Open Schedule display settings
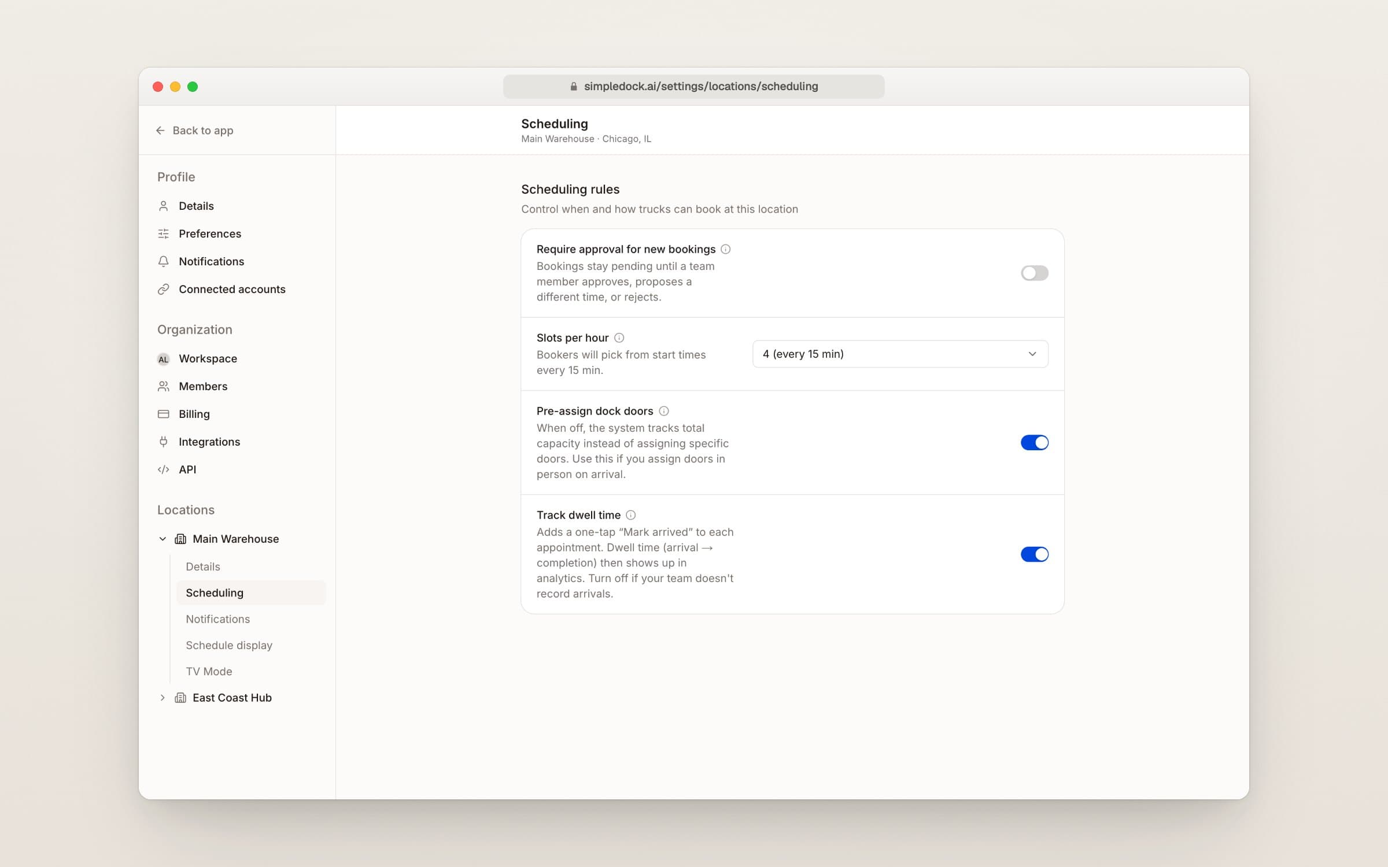Screen dimensions: 1388x867 [229, 645]
